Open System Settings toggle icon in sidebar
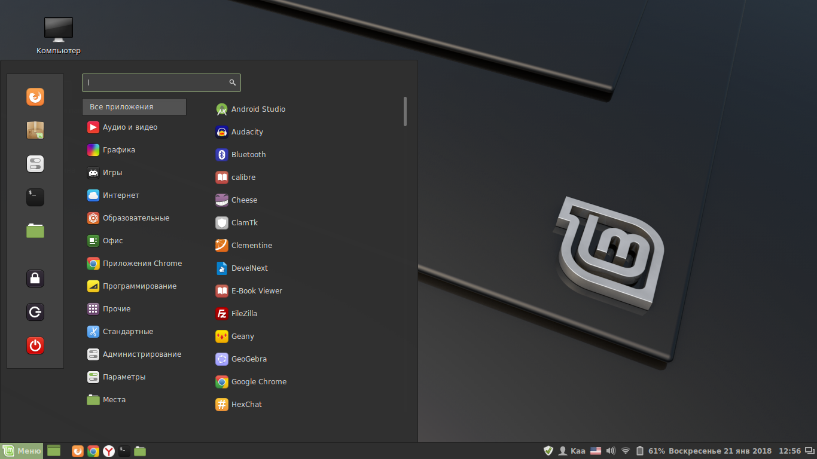This screenshot has width=817, height=459. click(x=35, y=164)
